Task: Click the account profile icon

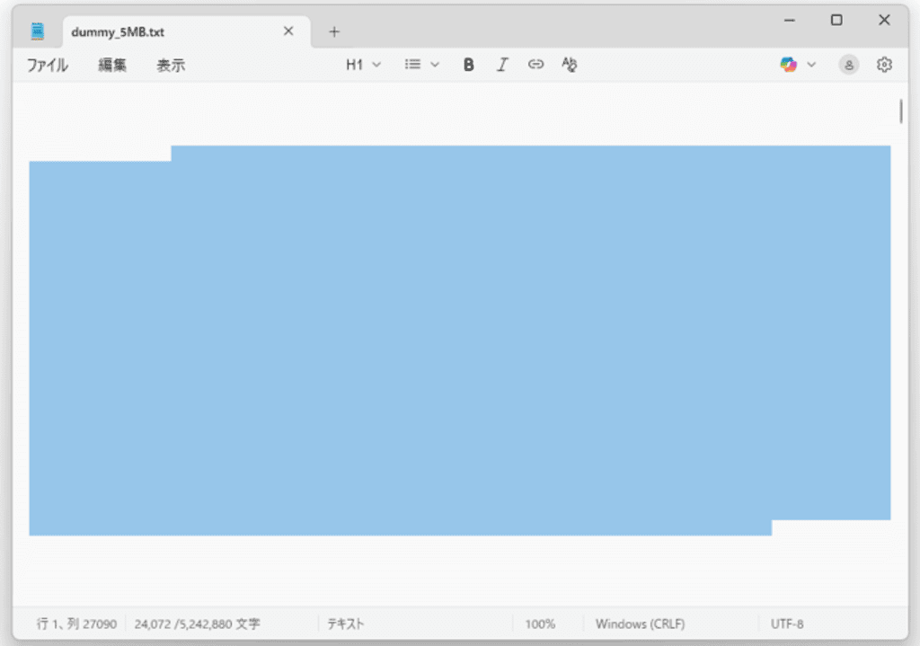Action: click(x=848, y=65)
